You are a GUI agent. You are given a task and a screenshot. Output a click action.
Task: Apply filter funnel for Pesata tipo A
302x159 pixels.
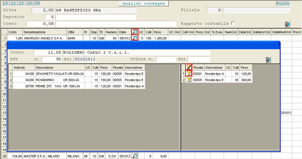coord(189,73)
